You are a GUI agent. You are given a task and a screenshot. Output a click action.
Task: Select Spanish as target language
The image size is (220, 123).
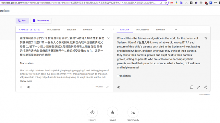tap(160, 30)
